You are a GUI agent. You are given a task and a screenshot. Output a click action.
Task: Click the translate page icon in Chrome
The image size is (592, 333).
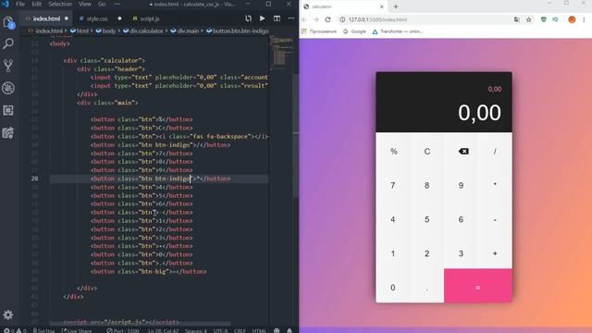(516, 19)
